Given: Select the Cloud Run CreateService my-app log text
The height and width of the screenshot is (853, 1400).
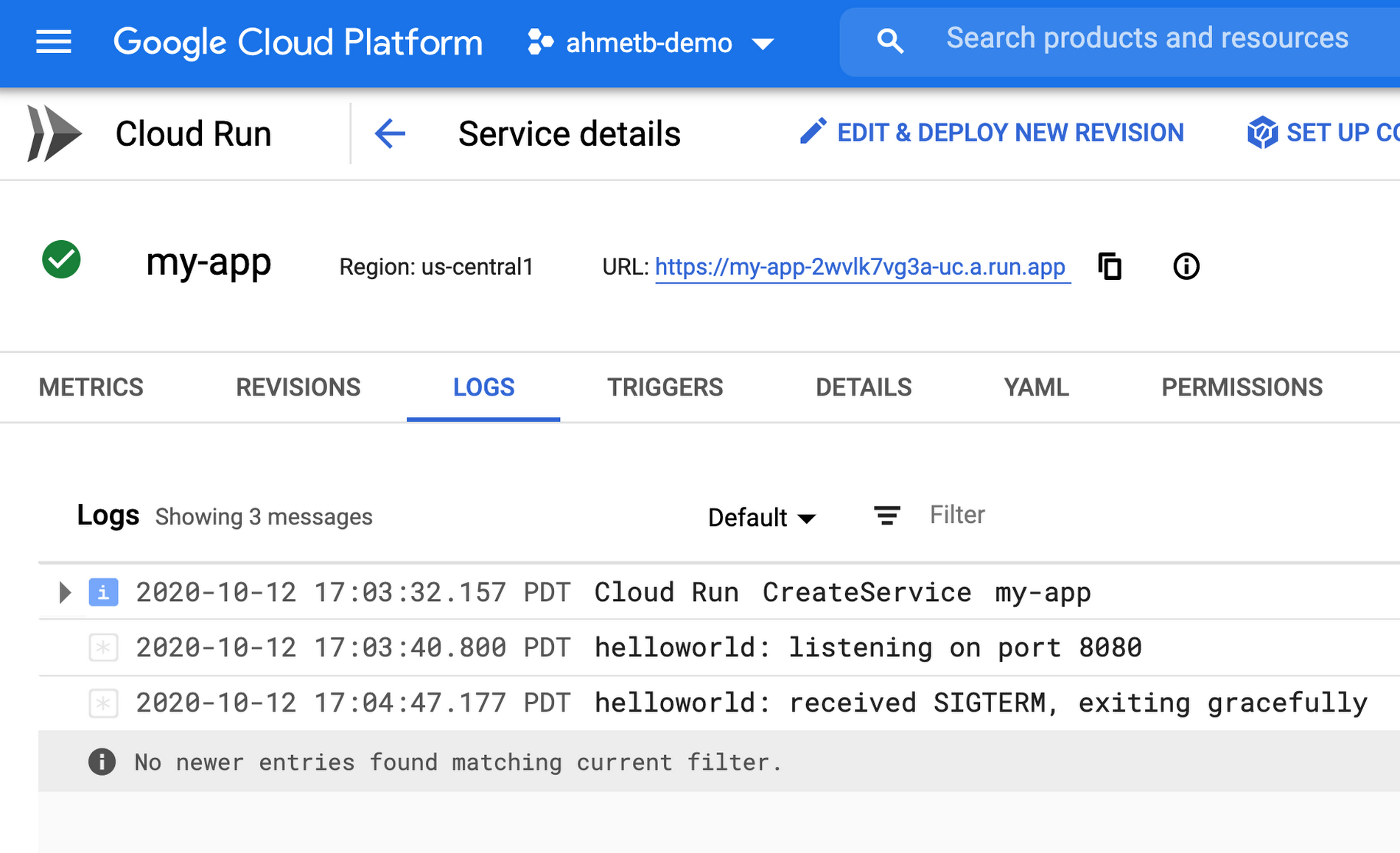Looking at the screenshot, I should click(843, 592).
